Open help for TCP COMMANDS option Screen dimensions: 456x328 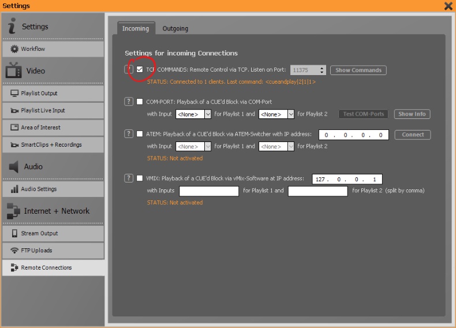click(x=129, y=69)
